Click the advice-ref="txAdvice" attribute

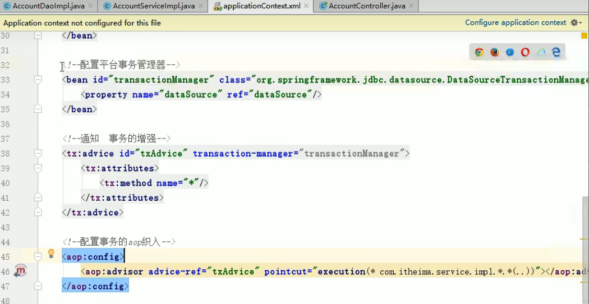pyautogui.click(x=204, y=271)
